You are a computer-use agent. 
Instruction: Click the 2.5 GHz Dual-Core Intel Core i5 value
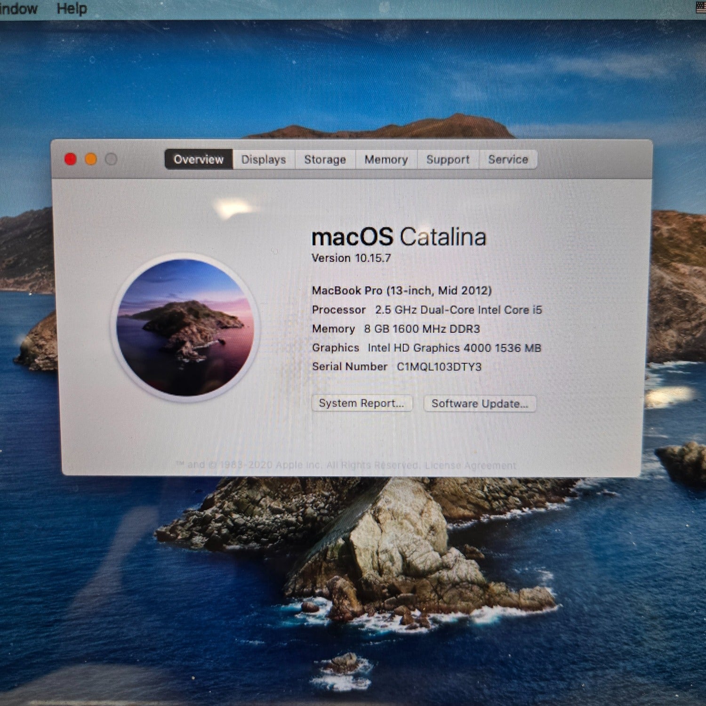(x=458, y=310)
